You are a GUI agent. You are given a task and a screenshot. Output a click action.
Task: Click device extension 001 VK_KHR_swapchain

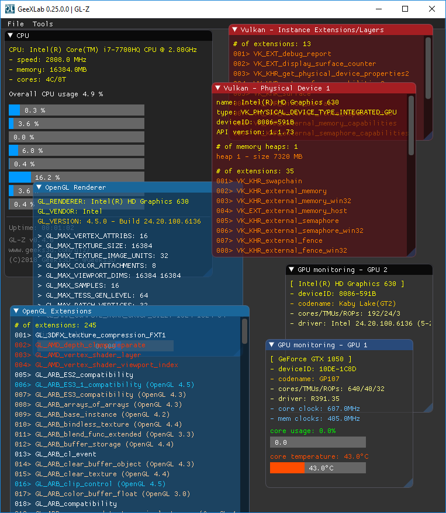259,181
